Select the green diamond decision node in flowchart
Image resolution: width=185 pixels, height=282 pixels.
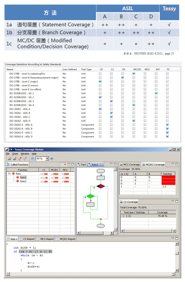[91, 196]
